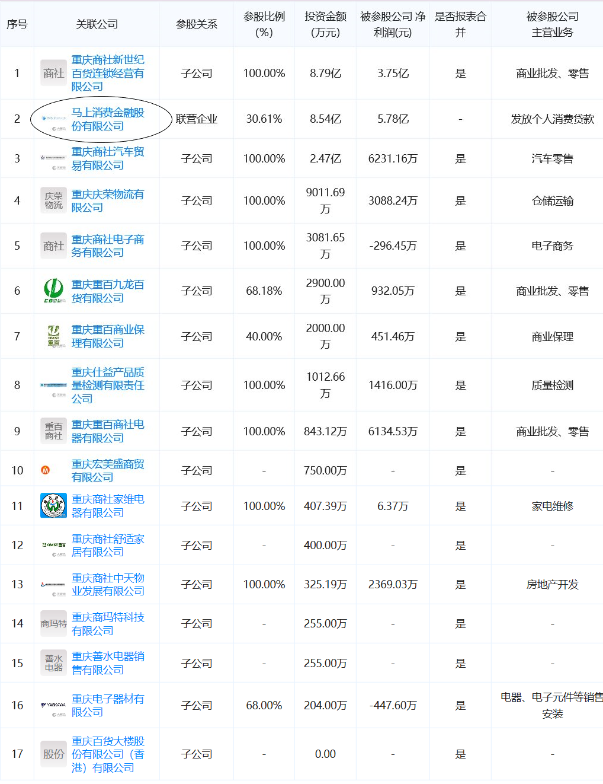Open 马上消费金融股份有限公司 link
The height and width of the screenshot is (784, 603).
click(108, 119)
